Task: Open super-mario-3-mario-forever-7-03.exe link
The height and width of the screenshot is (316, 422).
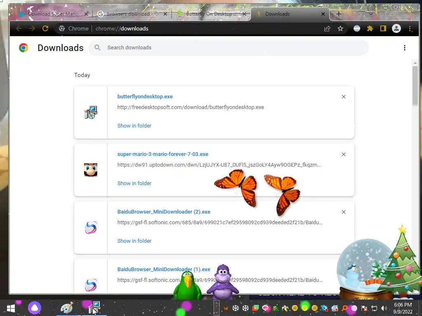Action: point(163,154)
